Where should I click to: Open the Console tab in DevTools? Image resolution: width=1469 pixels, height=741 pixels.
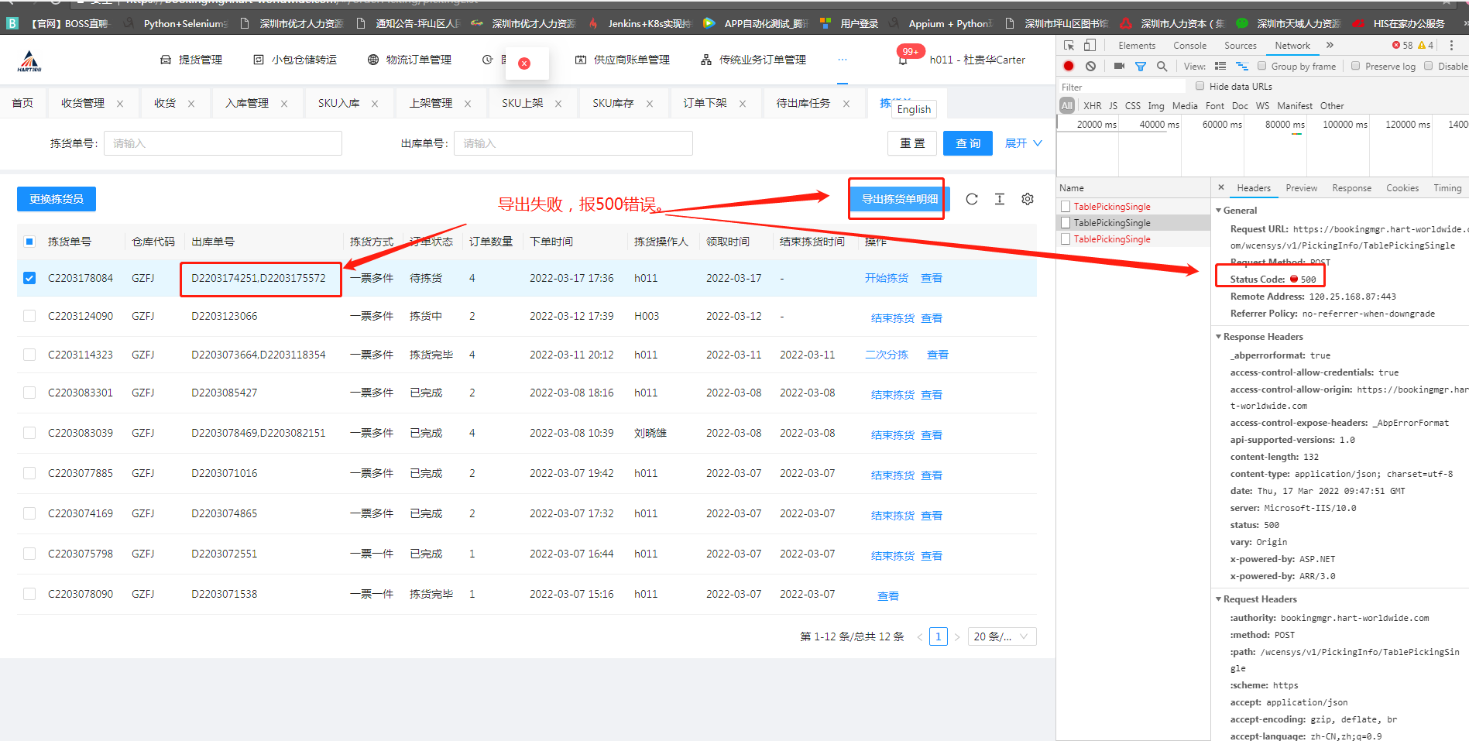tap(1189, 46)
